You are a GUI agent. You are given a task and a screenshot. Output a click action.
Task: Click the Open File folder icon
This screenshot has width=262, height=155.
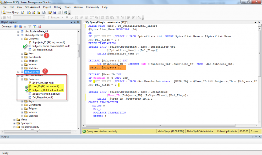click(x=50, y=12)
